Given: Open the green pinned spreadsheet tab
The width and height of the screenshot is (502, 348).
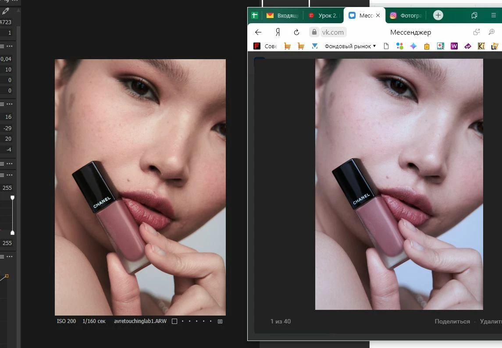Looking at the screenshot, I should 255,15.
